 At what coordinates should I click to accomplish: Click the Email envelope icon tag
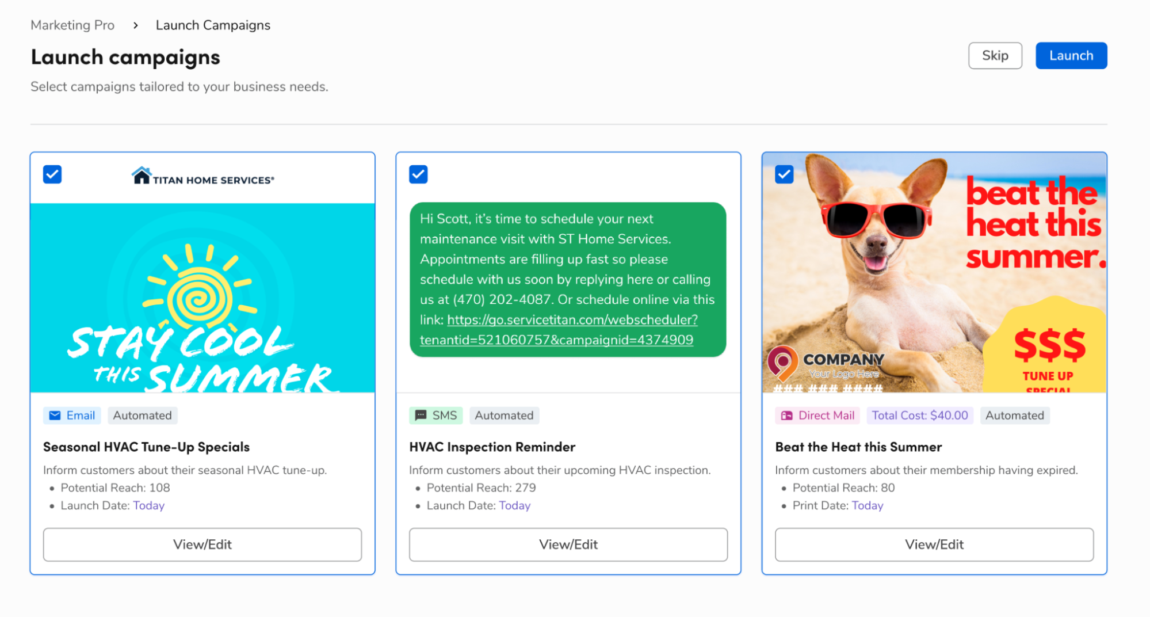pyautogui.click(x=55, y=416)
